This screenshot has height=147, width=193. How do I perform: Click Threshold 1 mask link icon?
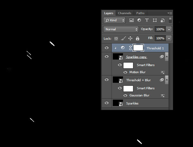130,48
